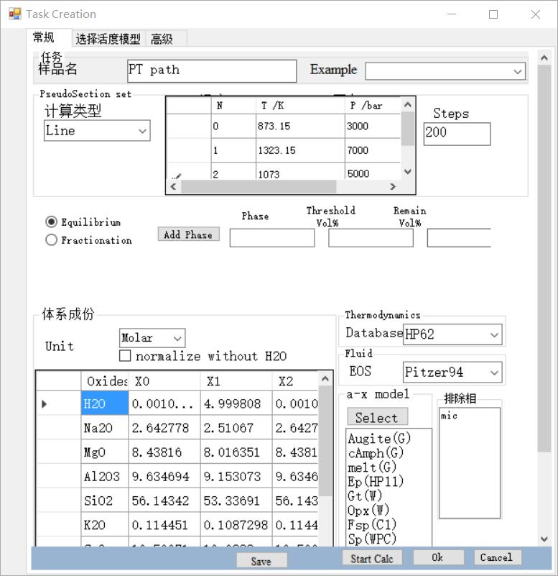Select the Equilibrium radio button
Image resolution: width=558 pixels, height=576 pixels.
coord(51,222)
